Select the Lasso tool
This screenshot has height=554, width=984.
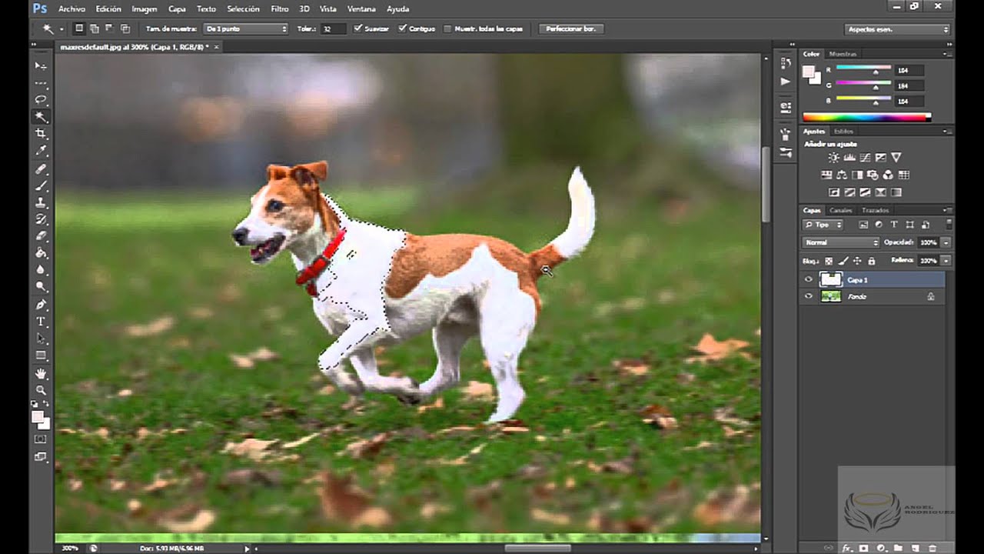click(41, 100)
